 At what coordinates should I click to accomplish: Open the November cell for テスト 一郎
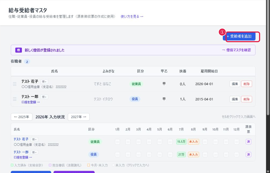pos(226,155)
